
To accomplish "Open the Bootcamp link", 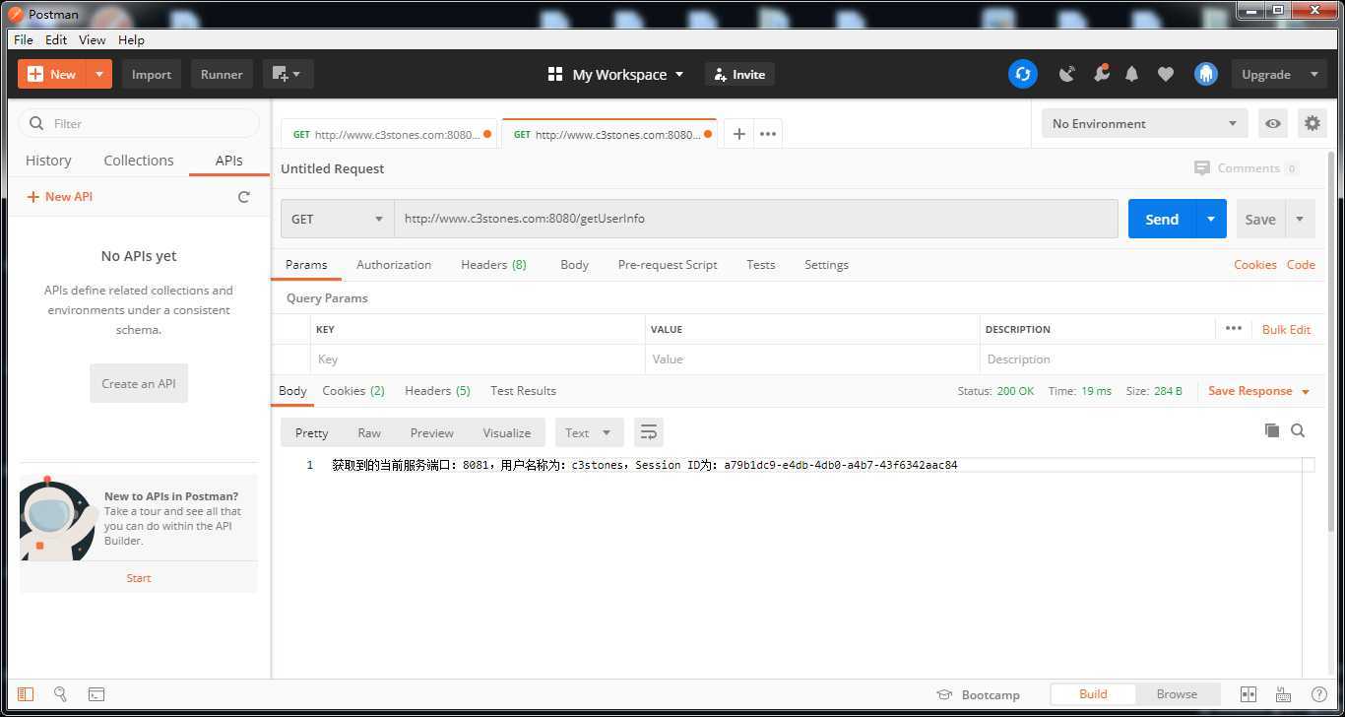I will pyautogui.click(x=978, y=694).
